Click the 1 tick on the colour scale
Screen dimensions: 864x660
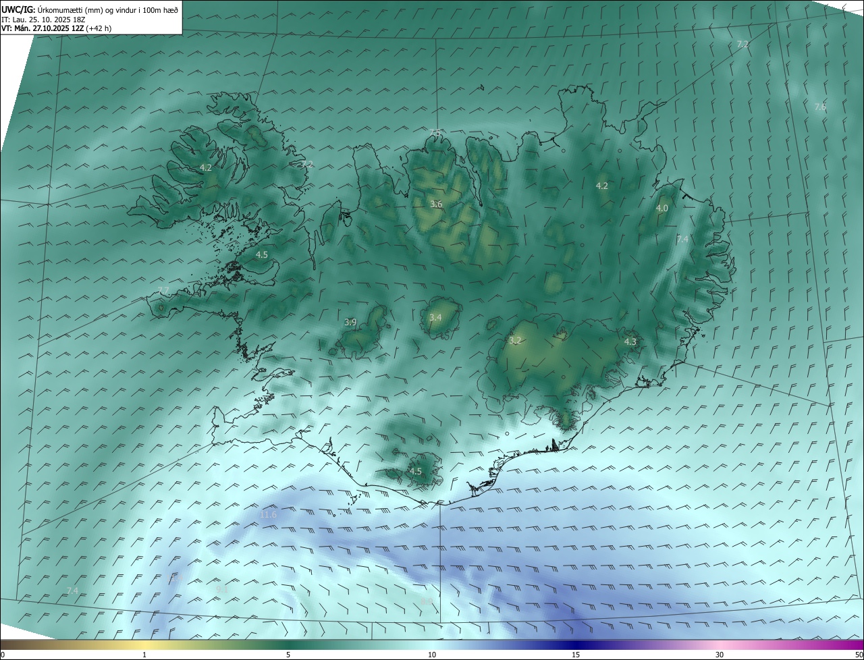(144, 655)
